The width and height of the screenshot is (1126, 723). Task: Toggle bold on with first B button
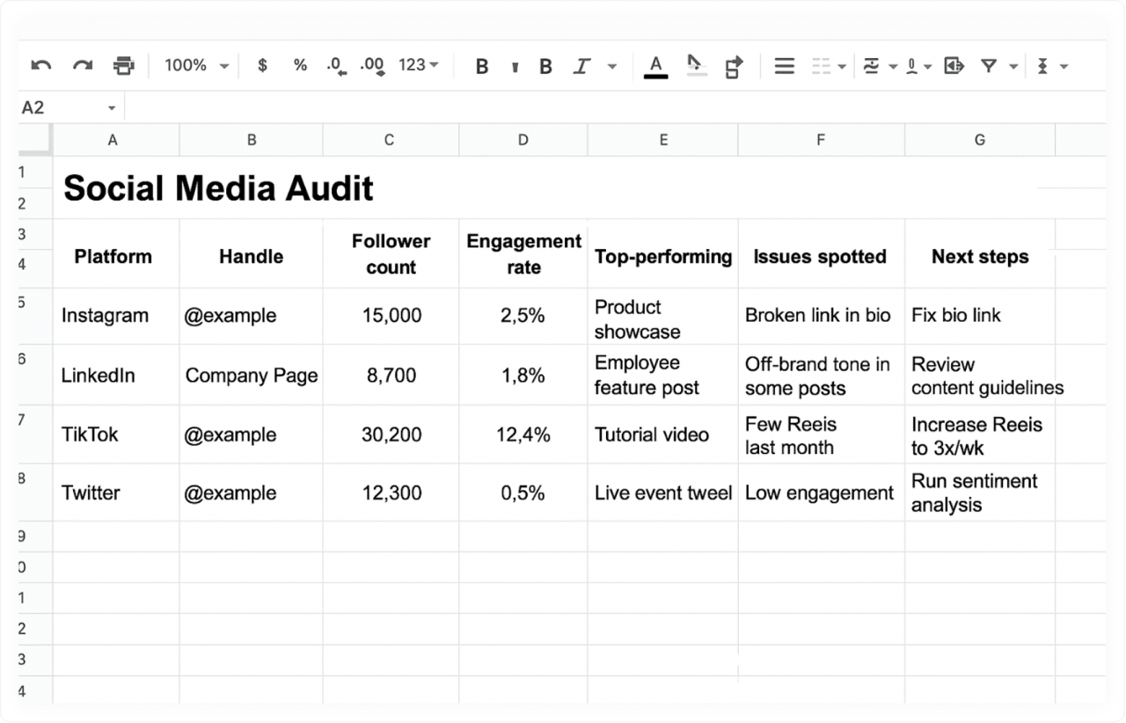point(481,66)
